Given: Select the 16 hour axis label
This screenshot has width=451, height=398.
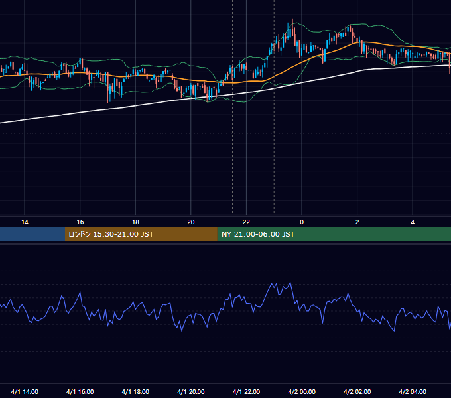Looking at the screenshot, I should pos(80,222).
